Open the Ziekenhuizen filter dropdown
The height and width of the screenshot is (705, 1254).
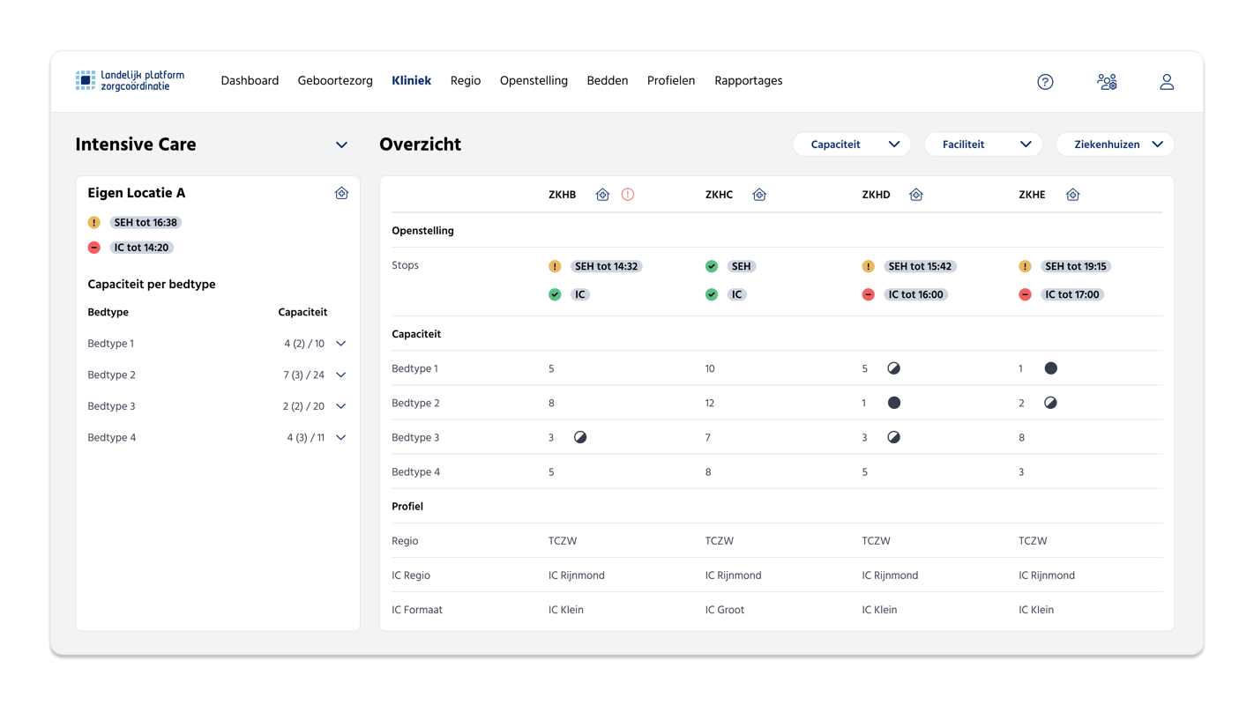pos(1115,145)
